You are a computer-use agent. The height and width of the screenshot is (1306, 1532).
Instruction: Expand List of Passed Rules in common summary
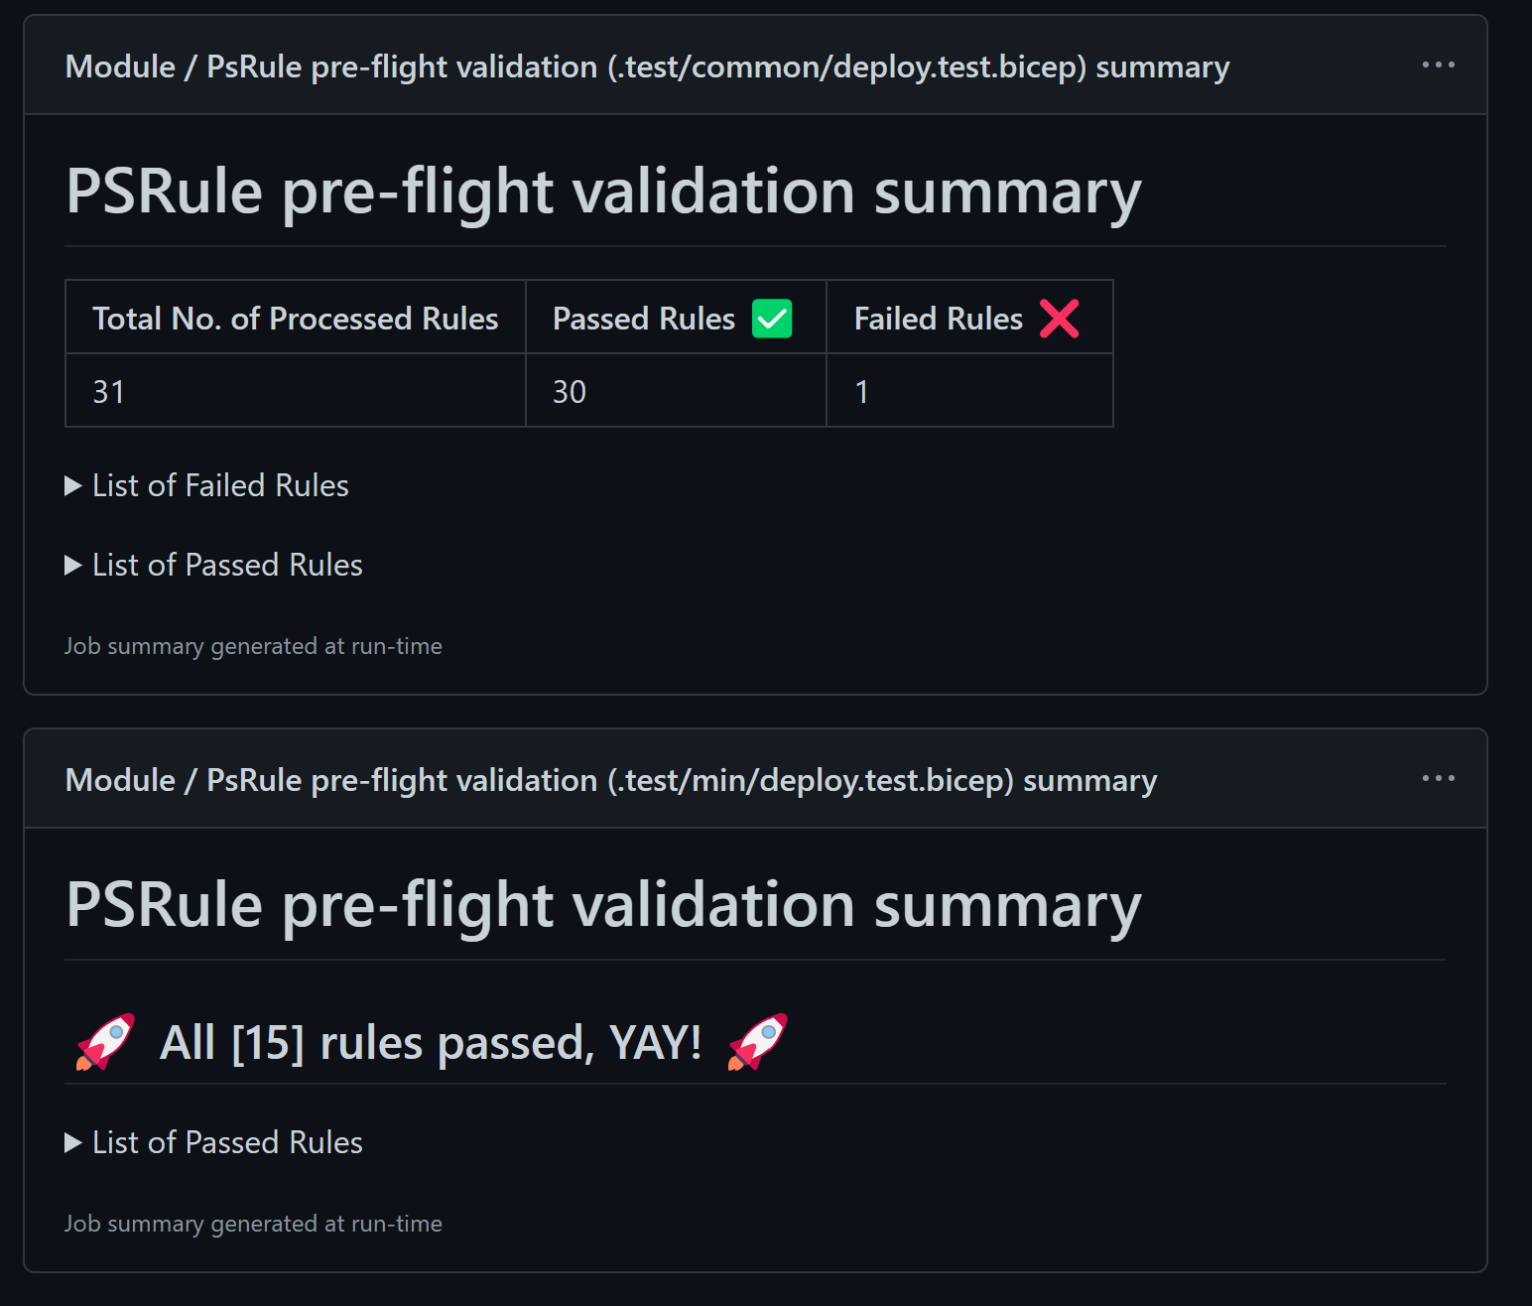click(226, 565)
